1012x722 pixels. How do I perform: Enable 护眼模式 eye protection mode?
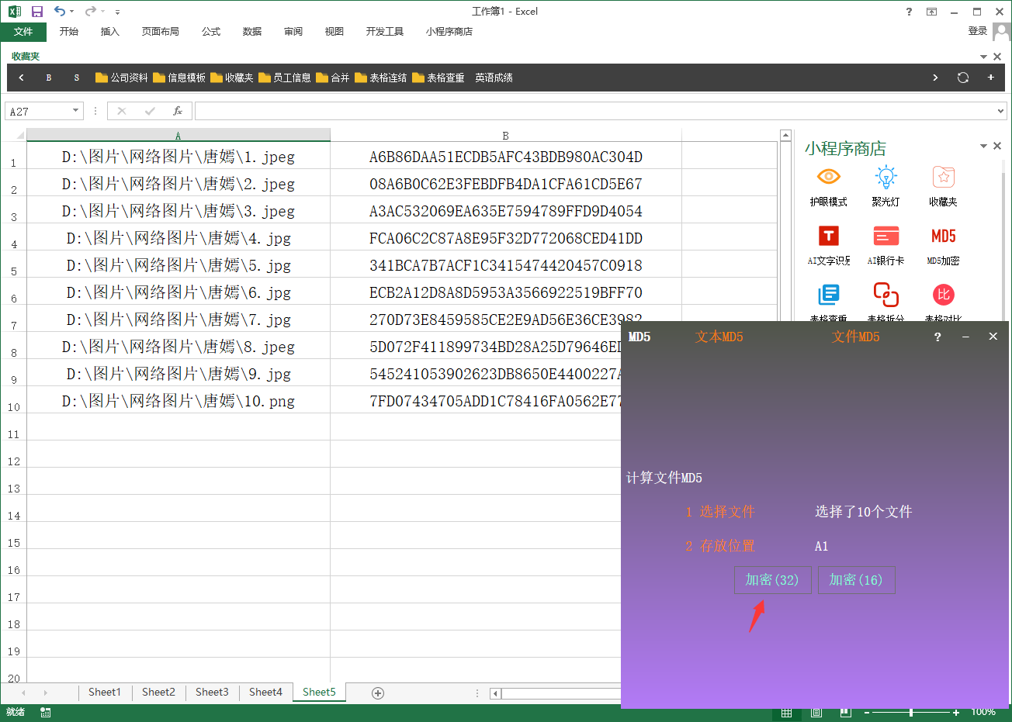click(x=828, y=186)
